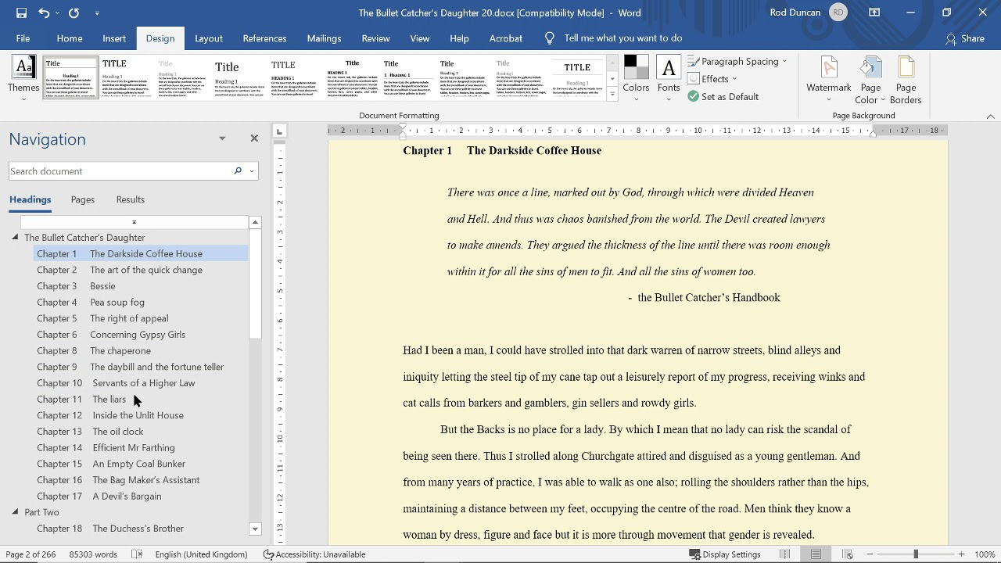Click the tab selector at ruler corner
Image resolution: width=1001 pixels, height=563 pixels.
[x=280, y=131]
